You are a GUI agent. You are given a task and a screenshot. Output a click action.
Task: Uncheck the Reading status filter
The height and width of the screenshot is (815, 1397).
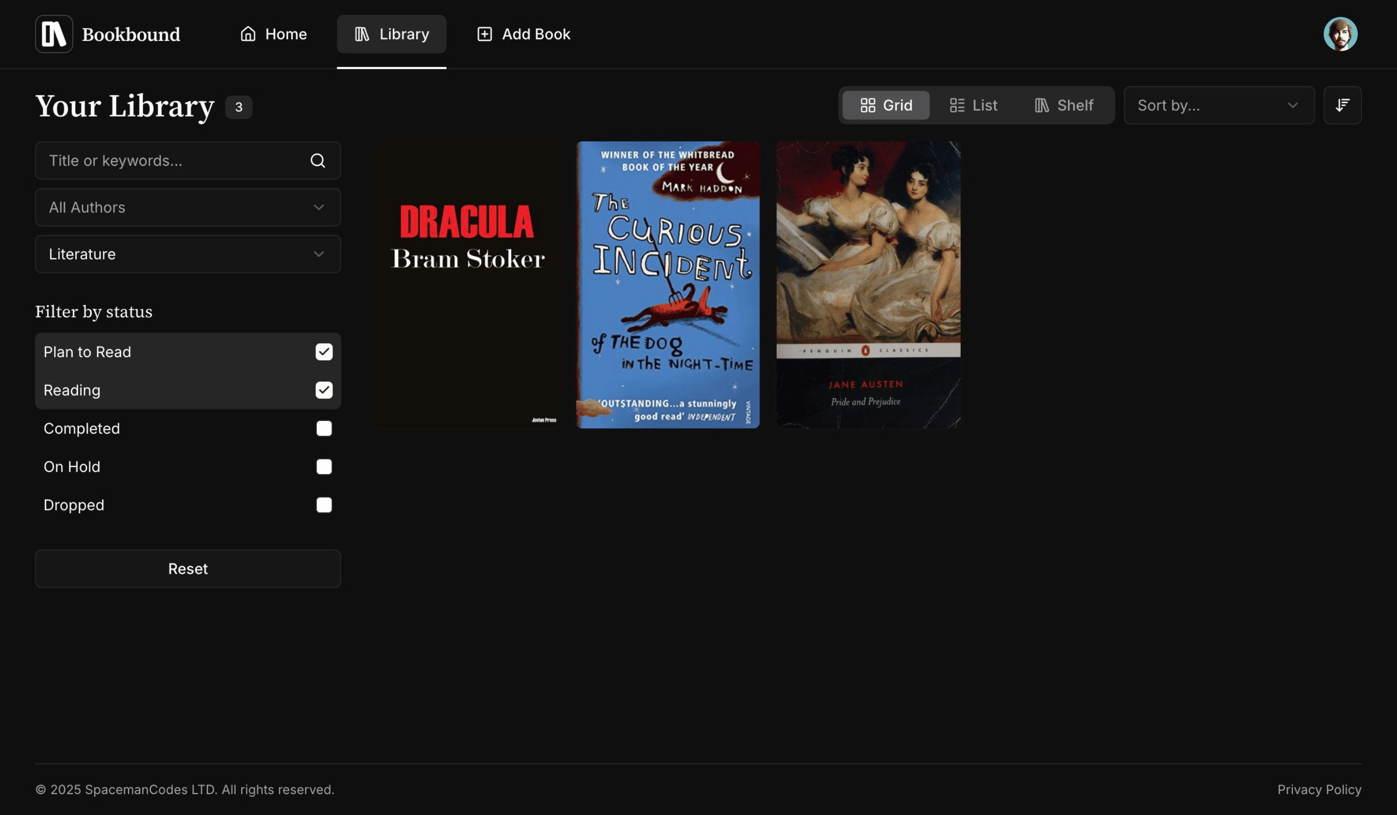click(324, 390)
